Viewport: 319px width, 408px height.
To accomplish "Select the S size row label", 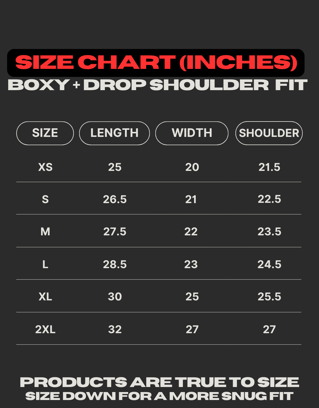I will click(x=45, y=200).
